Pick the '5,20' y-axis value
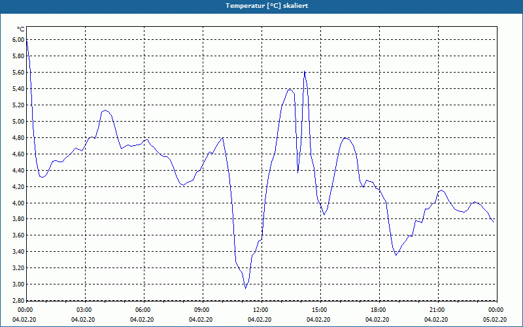Image resolution: width=523 pixels, height=327 pixels. click(x=18, y=105)
